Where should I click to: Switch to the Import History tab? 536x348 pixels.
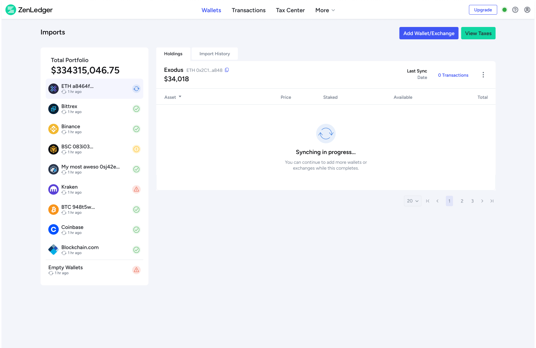[x=215, y=54]
